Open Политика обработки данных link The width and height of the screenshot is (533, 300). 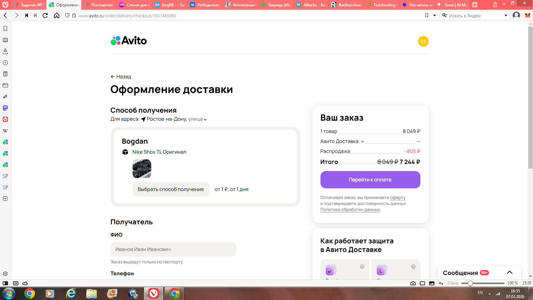(x=350, y=210)
